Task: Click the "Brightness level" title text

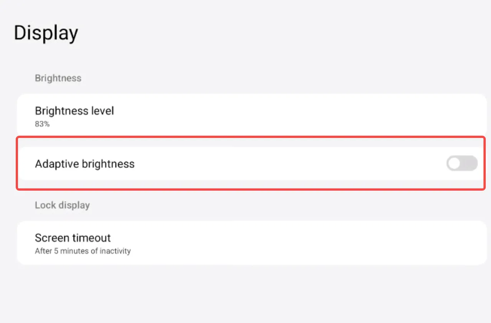Action: pos(74,111)
